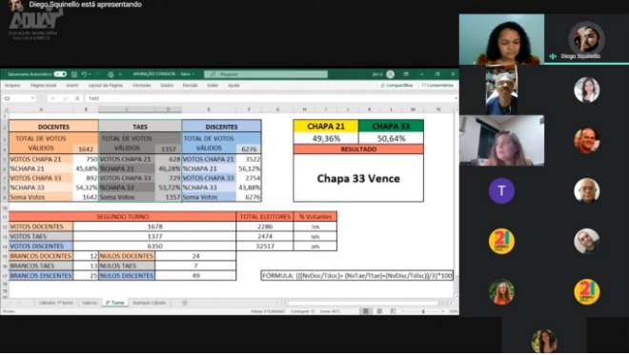Click the Comentários button
629x355 pixels.
[437, 86]
